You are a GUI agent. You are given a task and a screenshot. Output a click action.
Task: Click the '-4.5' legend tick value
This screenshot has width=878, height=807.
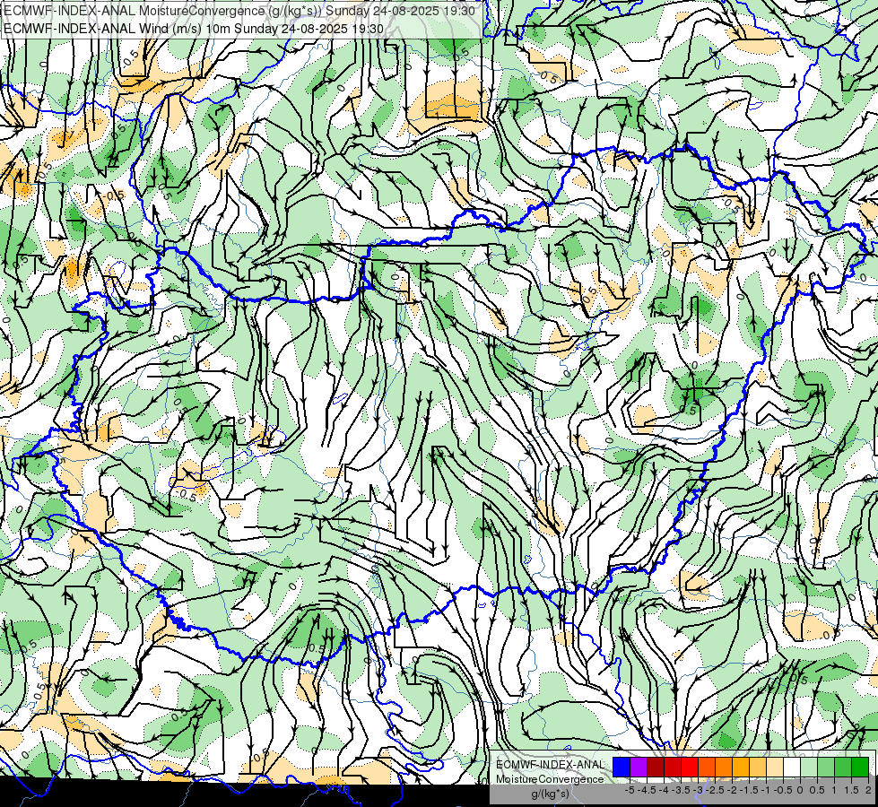pos(647,790)
